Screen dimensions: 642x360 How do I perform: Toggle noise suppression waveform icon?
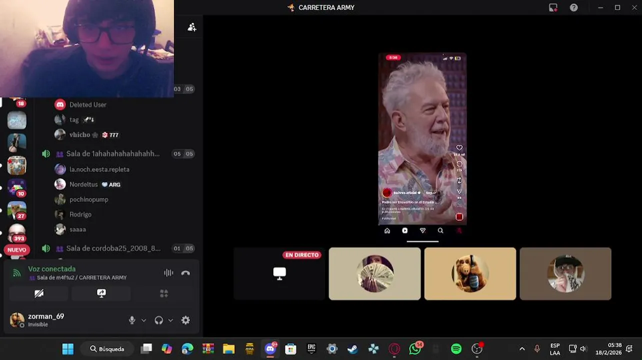tap(168, 273)
